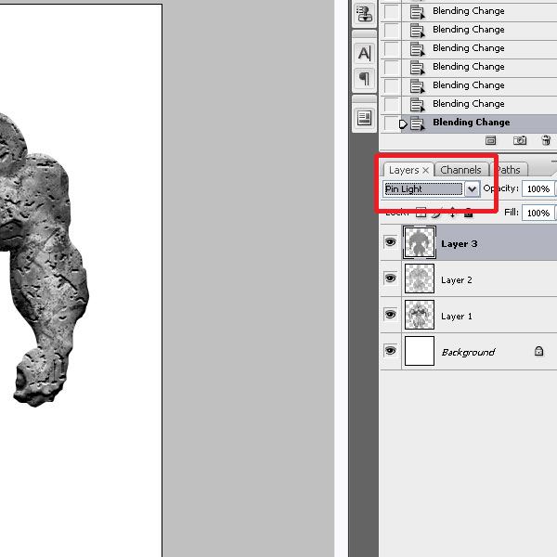Set history brush source on selected Blending Change
This screenshot has height=557, width=557.
392,123
